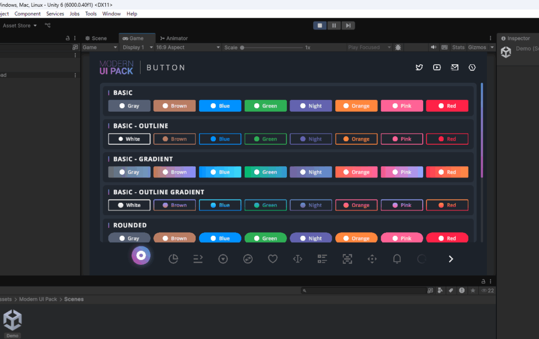This screenshot has width=539, height=339.
Task: Open the Gizmos dropdown arrow
Action: coord(492,47)
